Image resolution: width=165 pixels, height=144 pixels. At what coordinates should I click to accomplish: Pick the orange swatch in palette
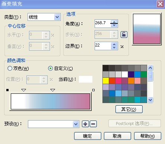click(131, 81)
